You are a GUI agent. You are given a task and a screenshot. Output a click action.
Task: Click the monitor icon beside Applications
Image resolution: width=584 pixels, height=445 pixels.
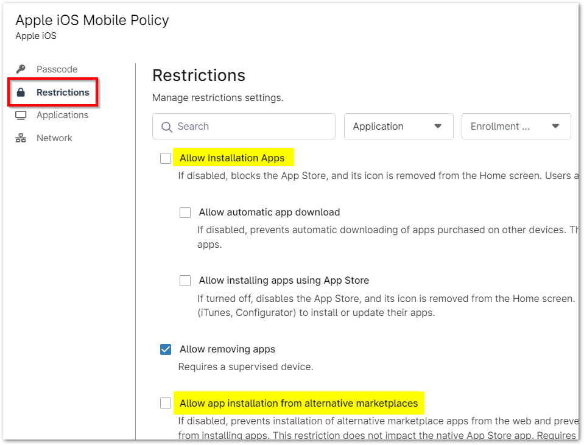click(21, 114)
